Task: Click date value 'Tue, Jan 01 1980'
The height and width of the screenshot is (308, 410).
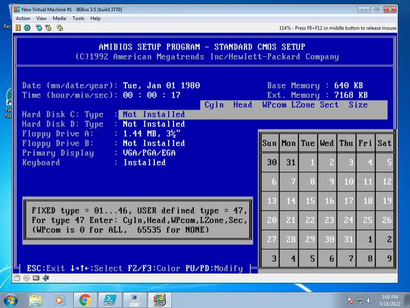Action: click(x=161, y=85)
